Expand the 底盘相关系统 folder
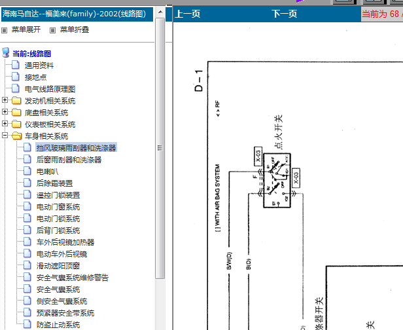 (5, 111)
